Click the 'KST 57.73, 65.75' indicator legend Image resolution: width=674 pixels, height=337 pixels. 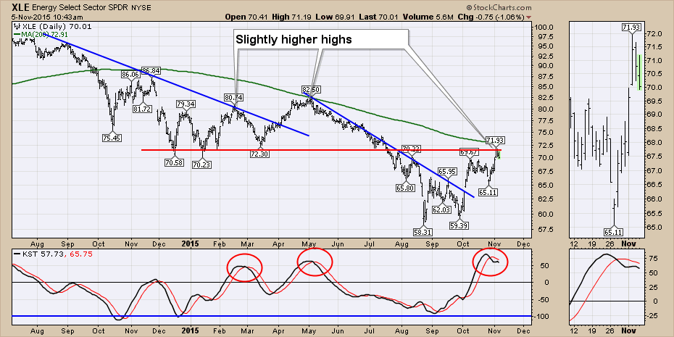57,254
